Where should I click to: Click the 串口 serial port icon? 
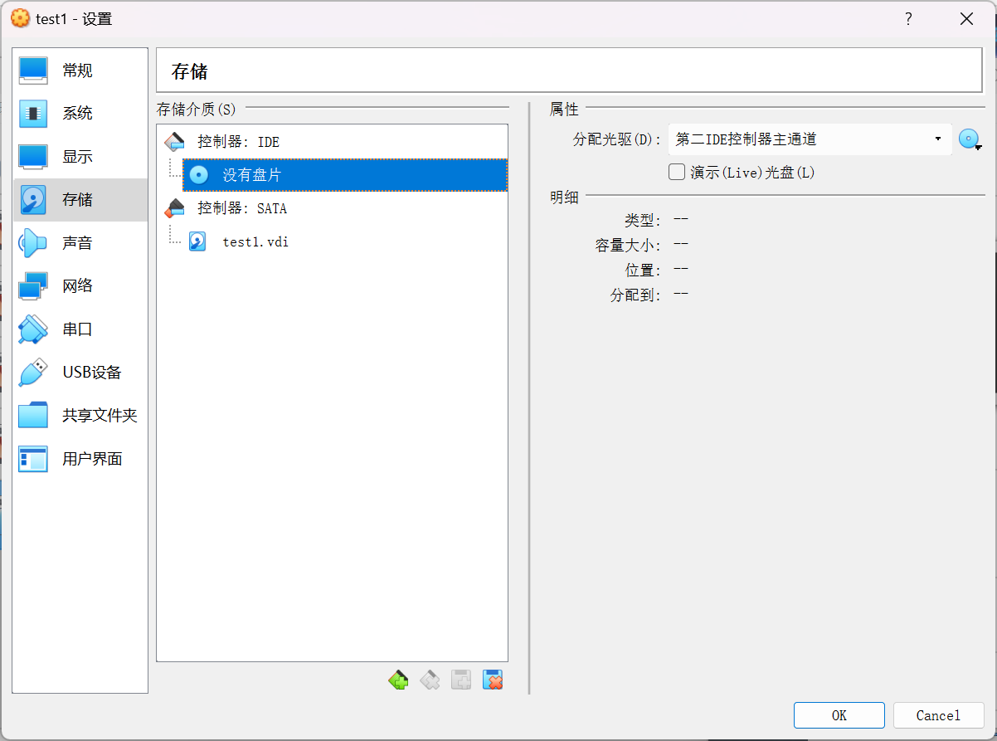33,329
